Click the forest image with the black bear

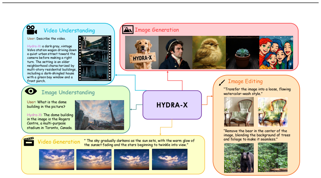pos(239,157)
